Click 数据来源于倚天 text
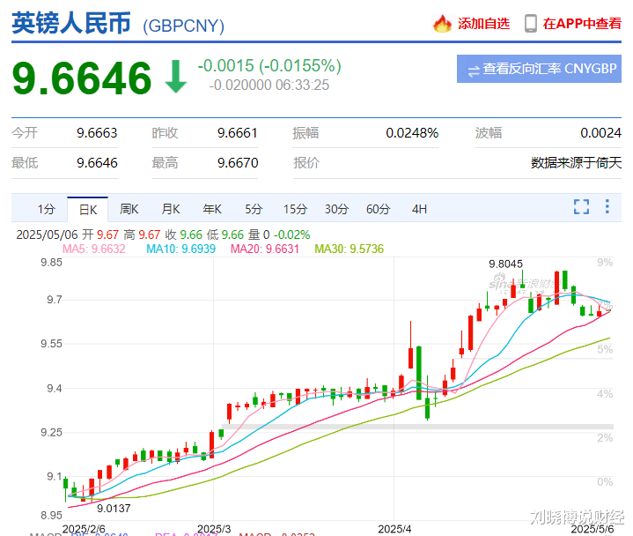The width and height of the screenshot is (633, 536). [576, 163]
